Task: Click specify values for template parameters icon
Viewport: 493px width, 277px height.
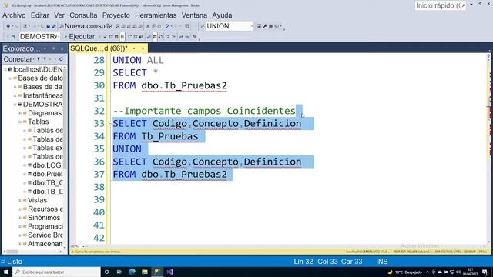Action: 195,37
